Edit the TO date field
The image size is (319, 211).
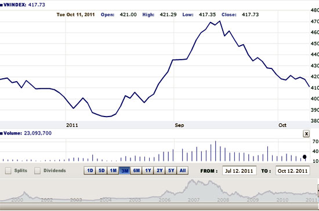[292, 171]
